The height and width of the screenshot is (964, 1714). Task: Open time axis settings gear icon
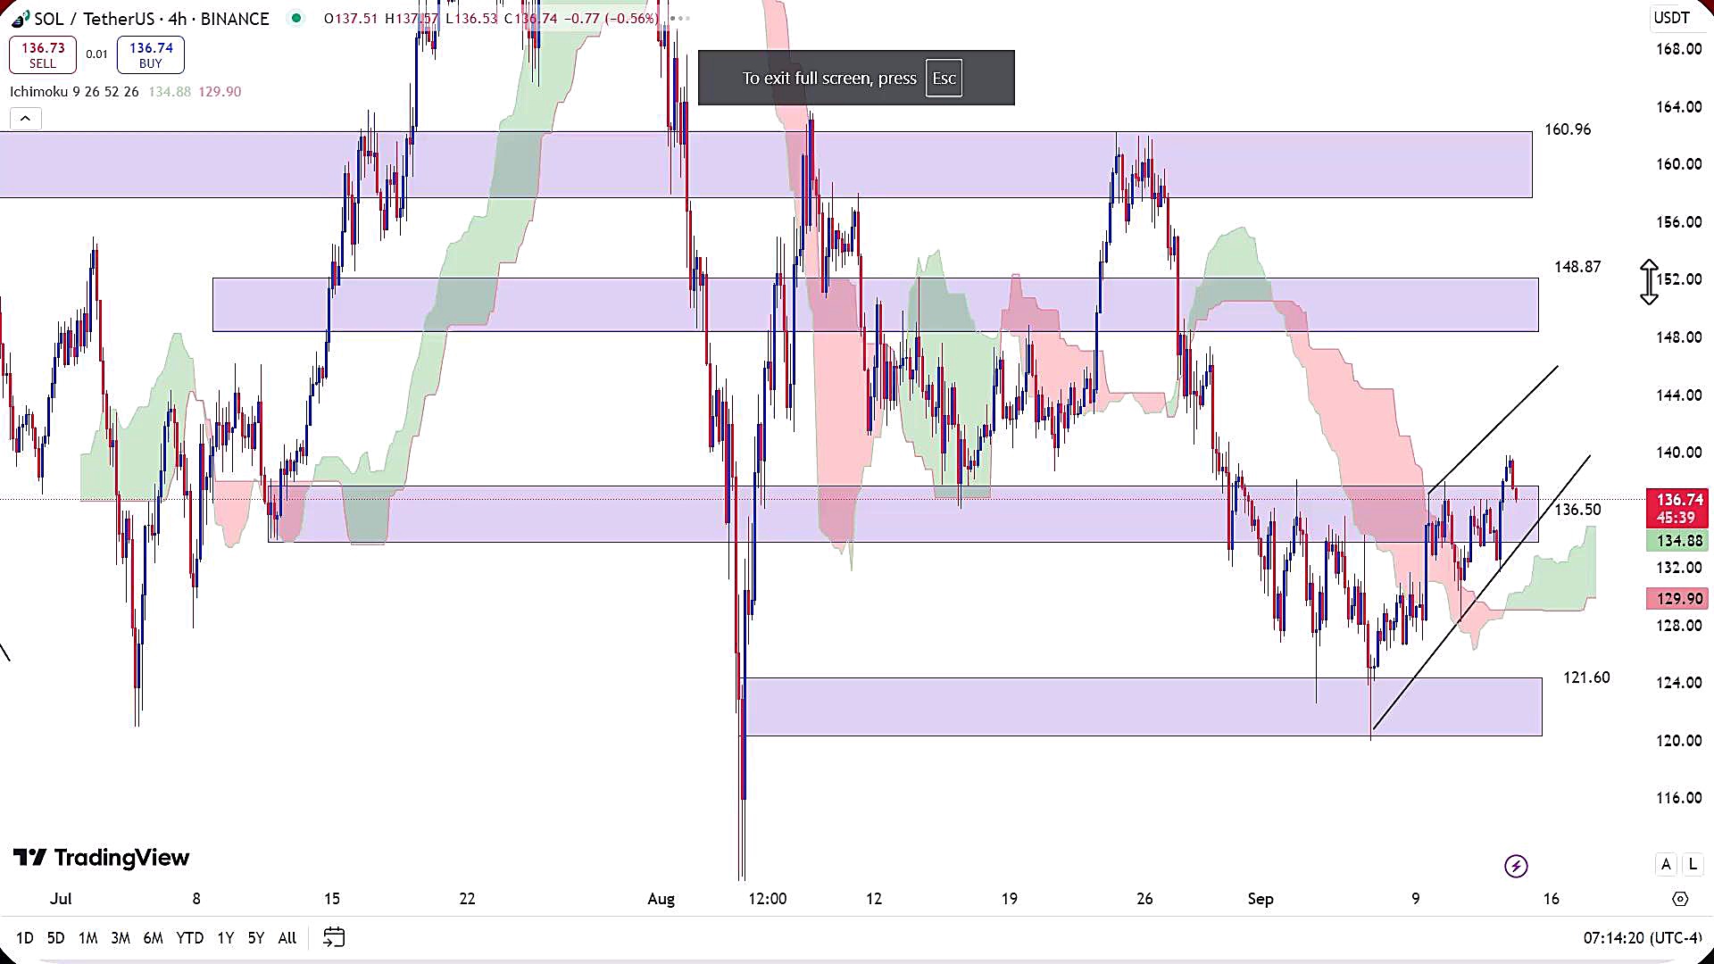1680,899
